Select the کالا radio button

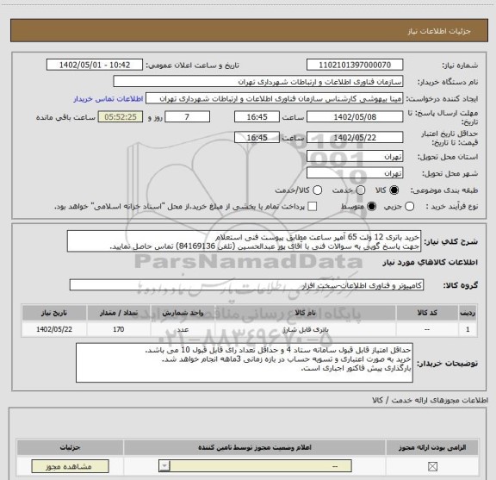pos(394,190)
